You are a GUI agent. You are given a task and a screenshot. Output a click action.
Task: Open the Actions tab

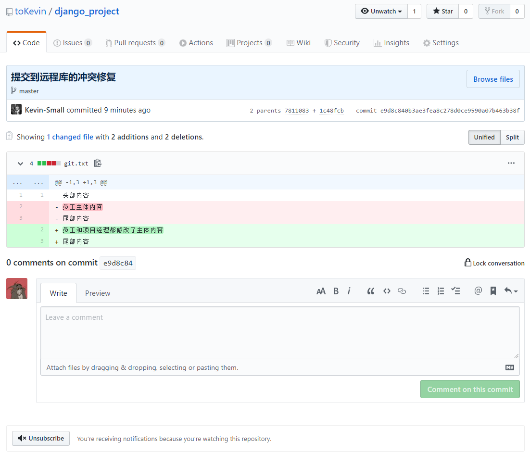pos(196,43)
